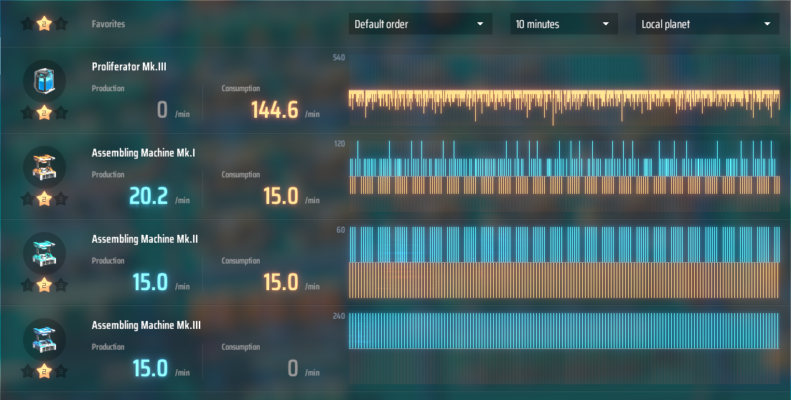
Task: Click the Favorites label in the header
Action: point(108,24)
